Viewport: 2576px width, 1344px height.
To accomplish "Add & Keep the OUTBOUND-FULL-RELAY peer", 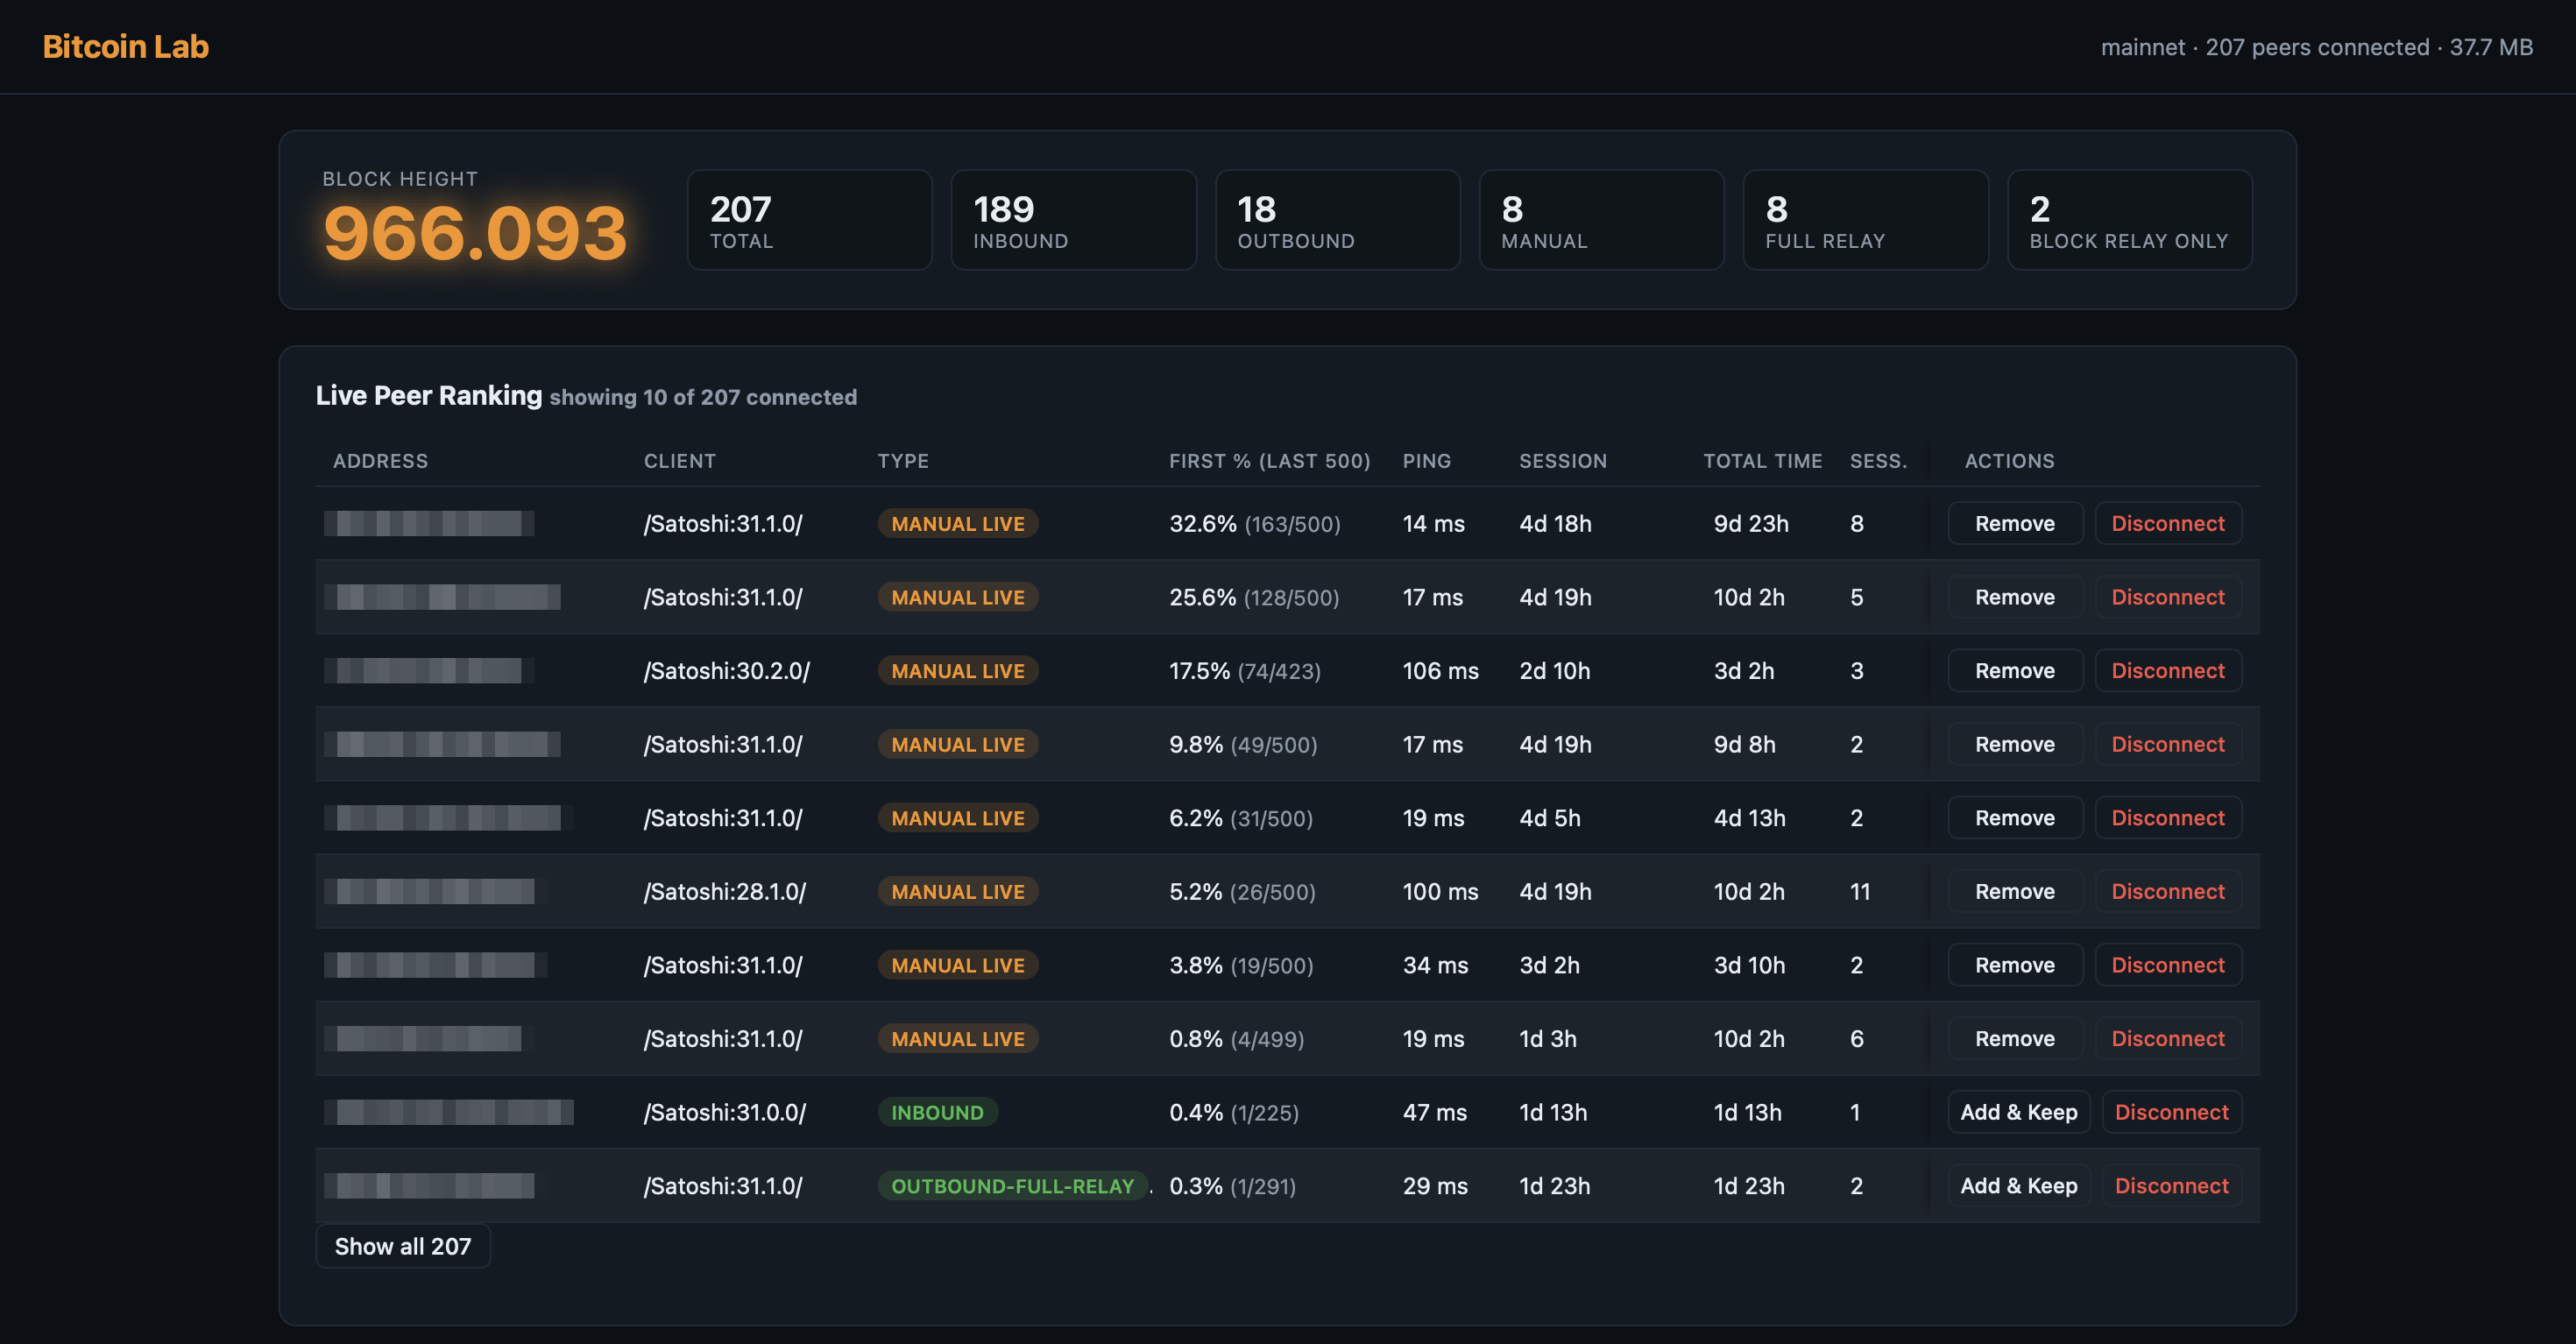I will click(x=2019, y=1186).
